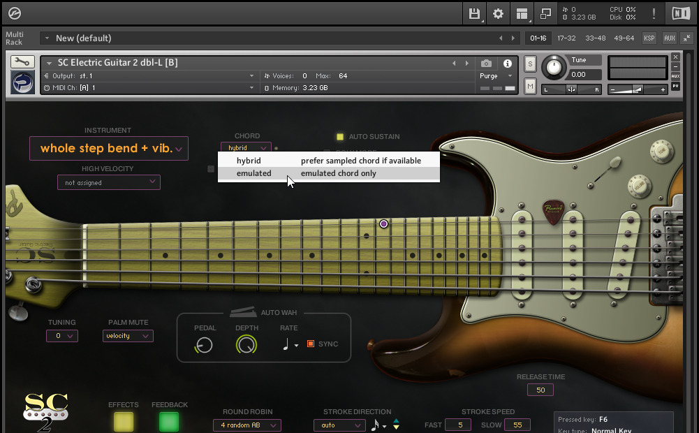
Task: Open the Palm Mute dropdown
Action: pos(128,336)
